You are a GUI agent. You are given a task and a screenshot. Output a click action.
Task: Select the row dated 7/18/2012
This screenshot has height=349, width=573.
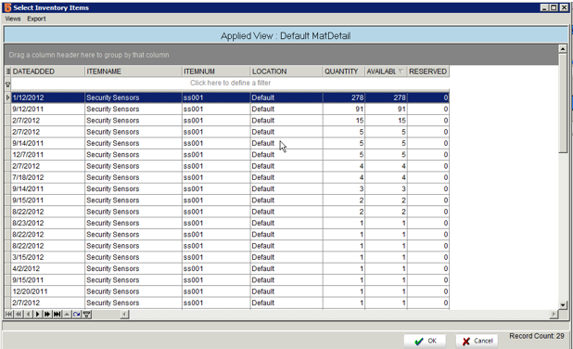(230, 177)
